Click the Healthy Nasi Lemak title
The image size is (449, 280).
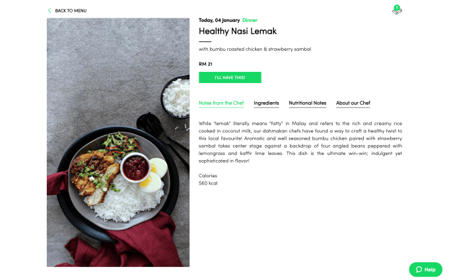[x=238, y=32]
